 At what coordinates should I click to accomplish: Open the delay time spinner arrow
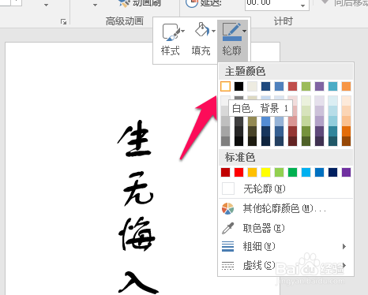tap(302, 6)
